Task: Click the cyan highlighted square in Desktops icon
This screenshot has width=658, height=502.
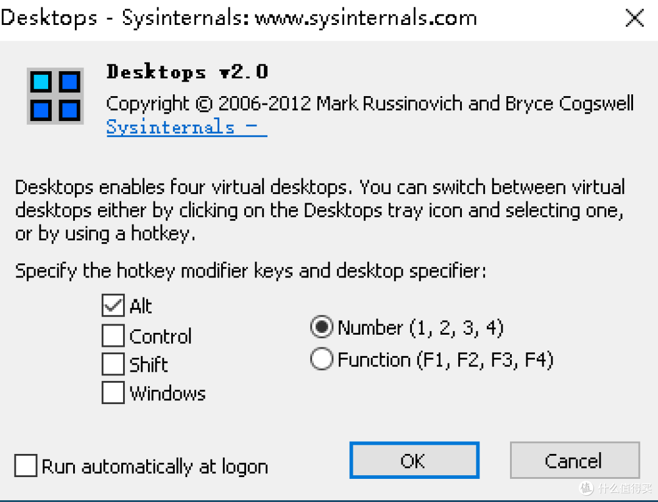Action: (x=41, y=82)
